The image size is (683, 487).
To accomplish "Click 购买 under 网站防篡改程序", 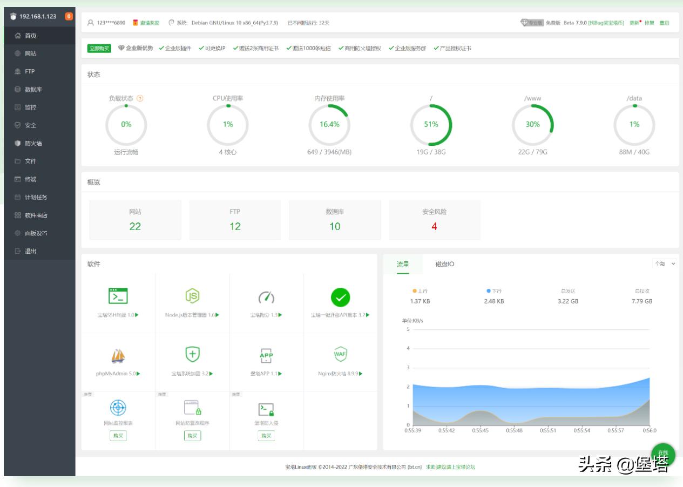I will point(192,435).
